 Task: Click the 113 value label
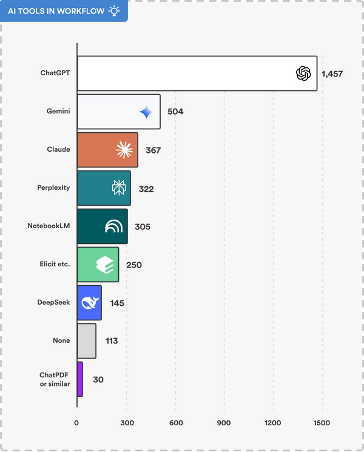coord(112,341)
